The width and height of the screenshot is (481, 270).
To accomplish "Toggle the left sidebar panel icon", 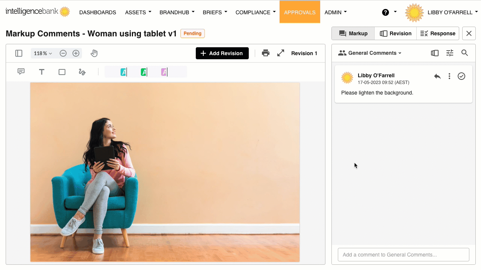I will coord(19,53).
